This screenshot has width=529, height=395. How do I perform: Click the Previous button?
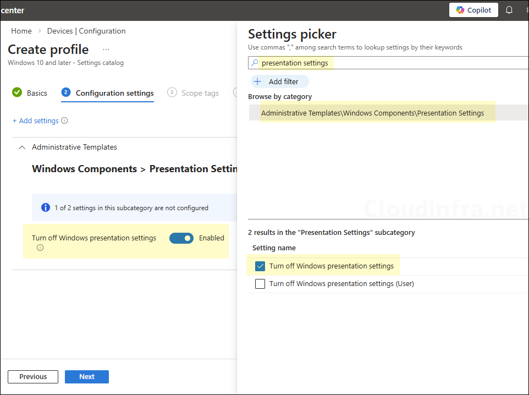tap(33, 377)
